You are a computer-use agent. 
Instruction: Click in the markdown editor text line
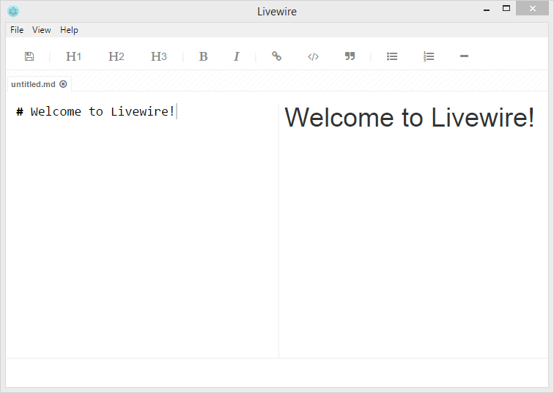click(x=95, y=111)
